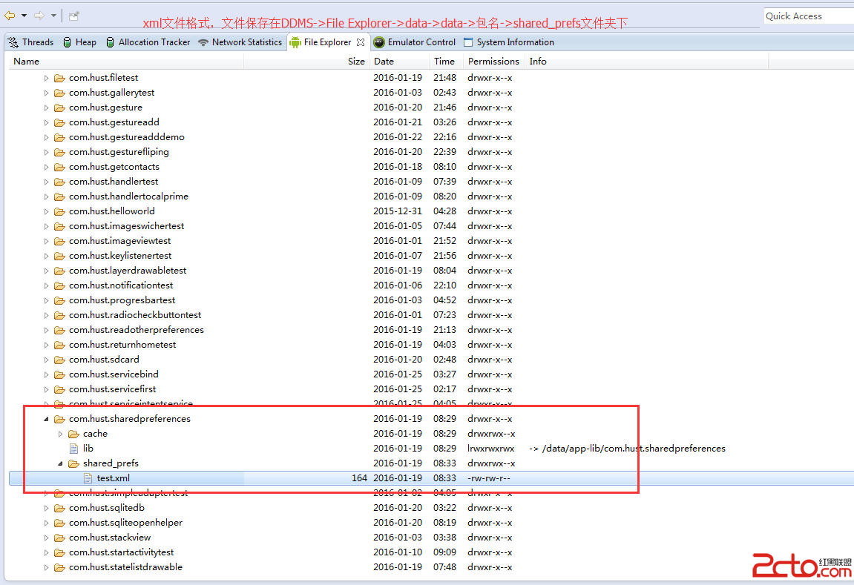Expand the com.hust.gallerytest folder
The width and height of the screenshot is (854, 585).
tap(46, 93)
